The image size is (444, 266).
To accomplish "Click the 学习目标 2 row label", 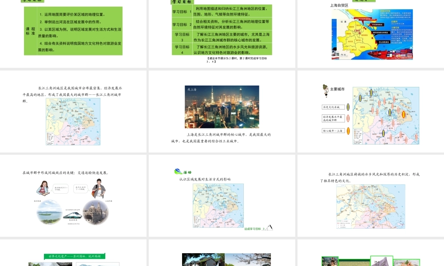I will click(x=182, y=24).
